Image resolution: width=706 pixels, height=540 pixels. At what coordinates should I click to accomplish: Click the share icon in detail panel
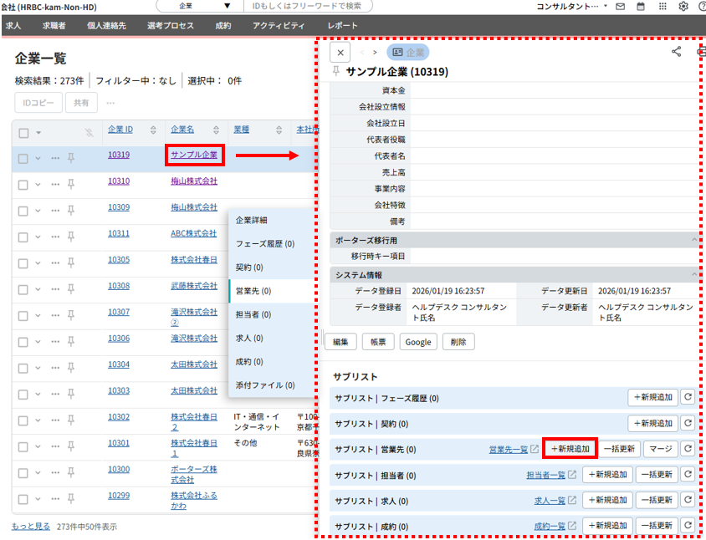tap(677, 52)
